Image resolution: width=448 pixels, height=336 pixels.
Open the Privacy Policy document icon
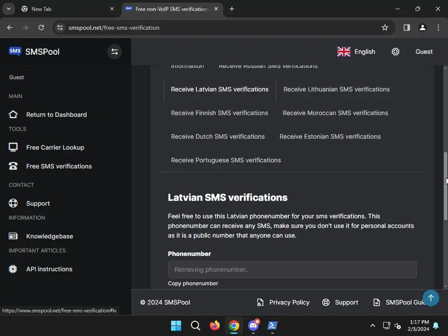click(x=260, y=302)
